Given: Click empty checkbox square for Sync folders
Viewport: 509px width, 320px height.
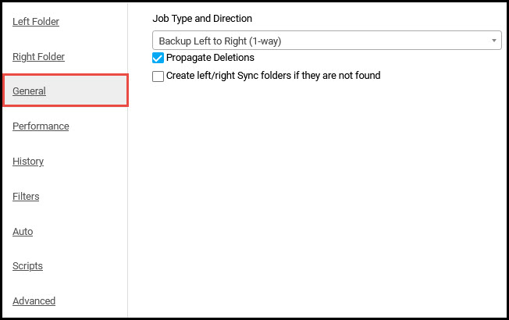Looking at the screenshot, I should point(158,76).
